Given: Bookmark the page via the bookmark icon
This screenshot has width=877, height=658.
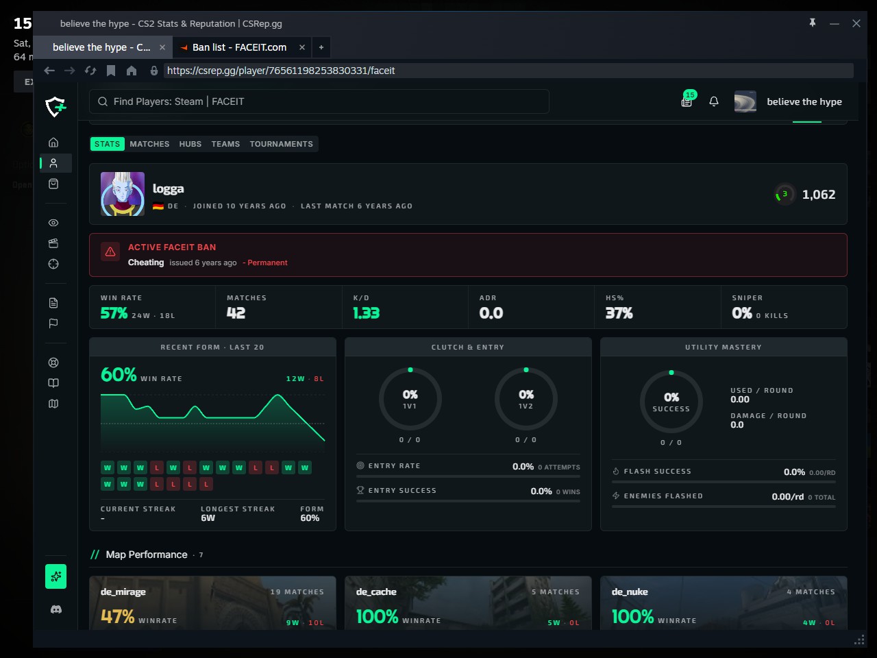Looking at the screenshot, I should [111, 71].
